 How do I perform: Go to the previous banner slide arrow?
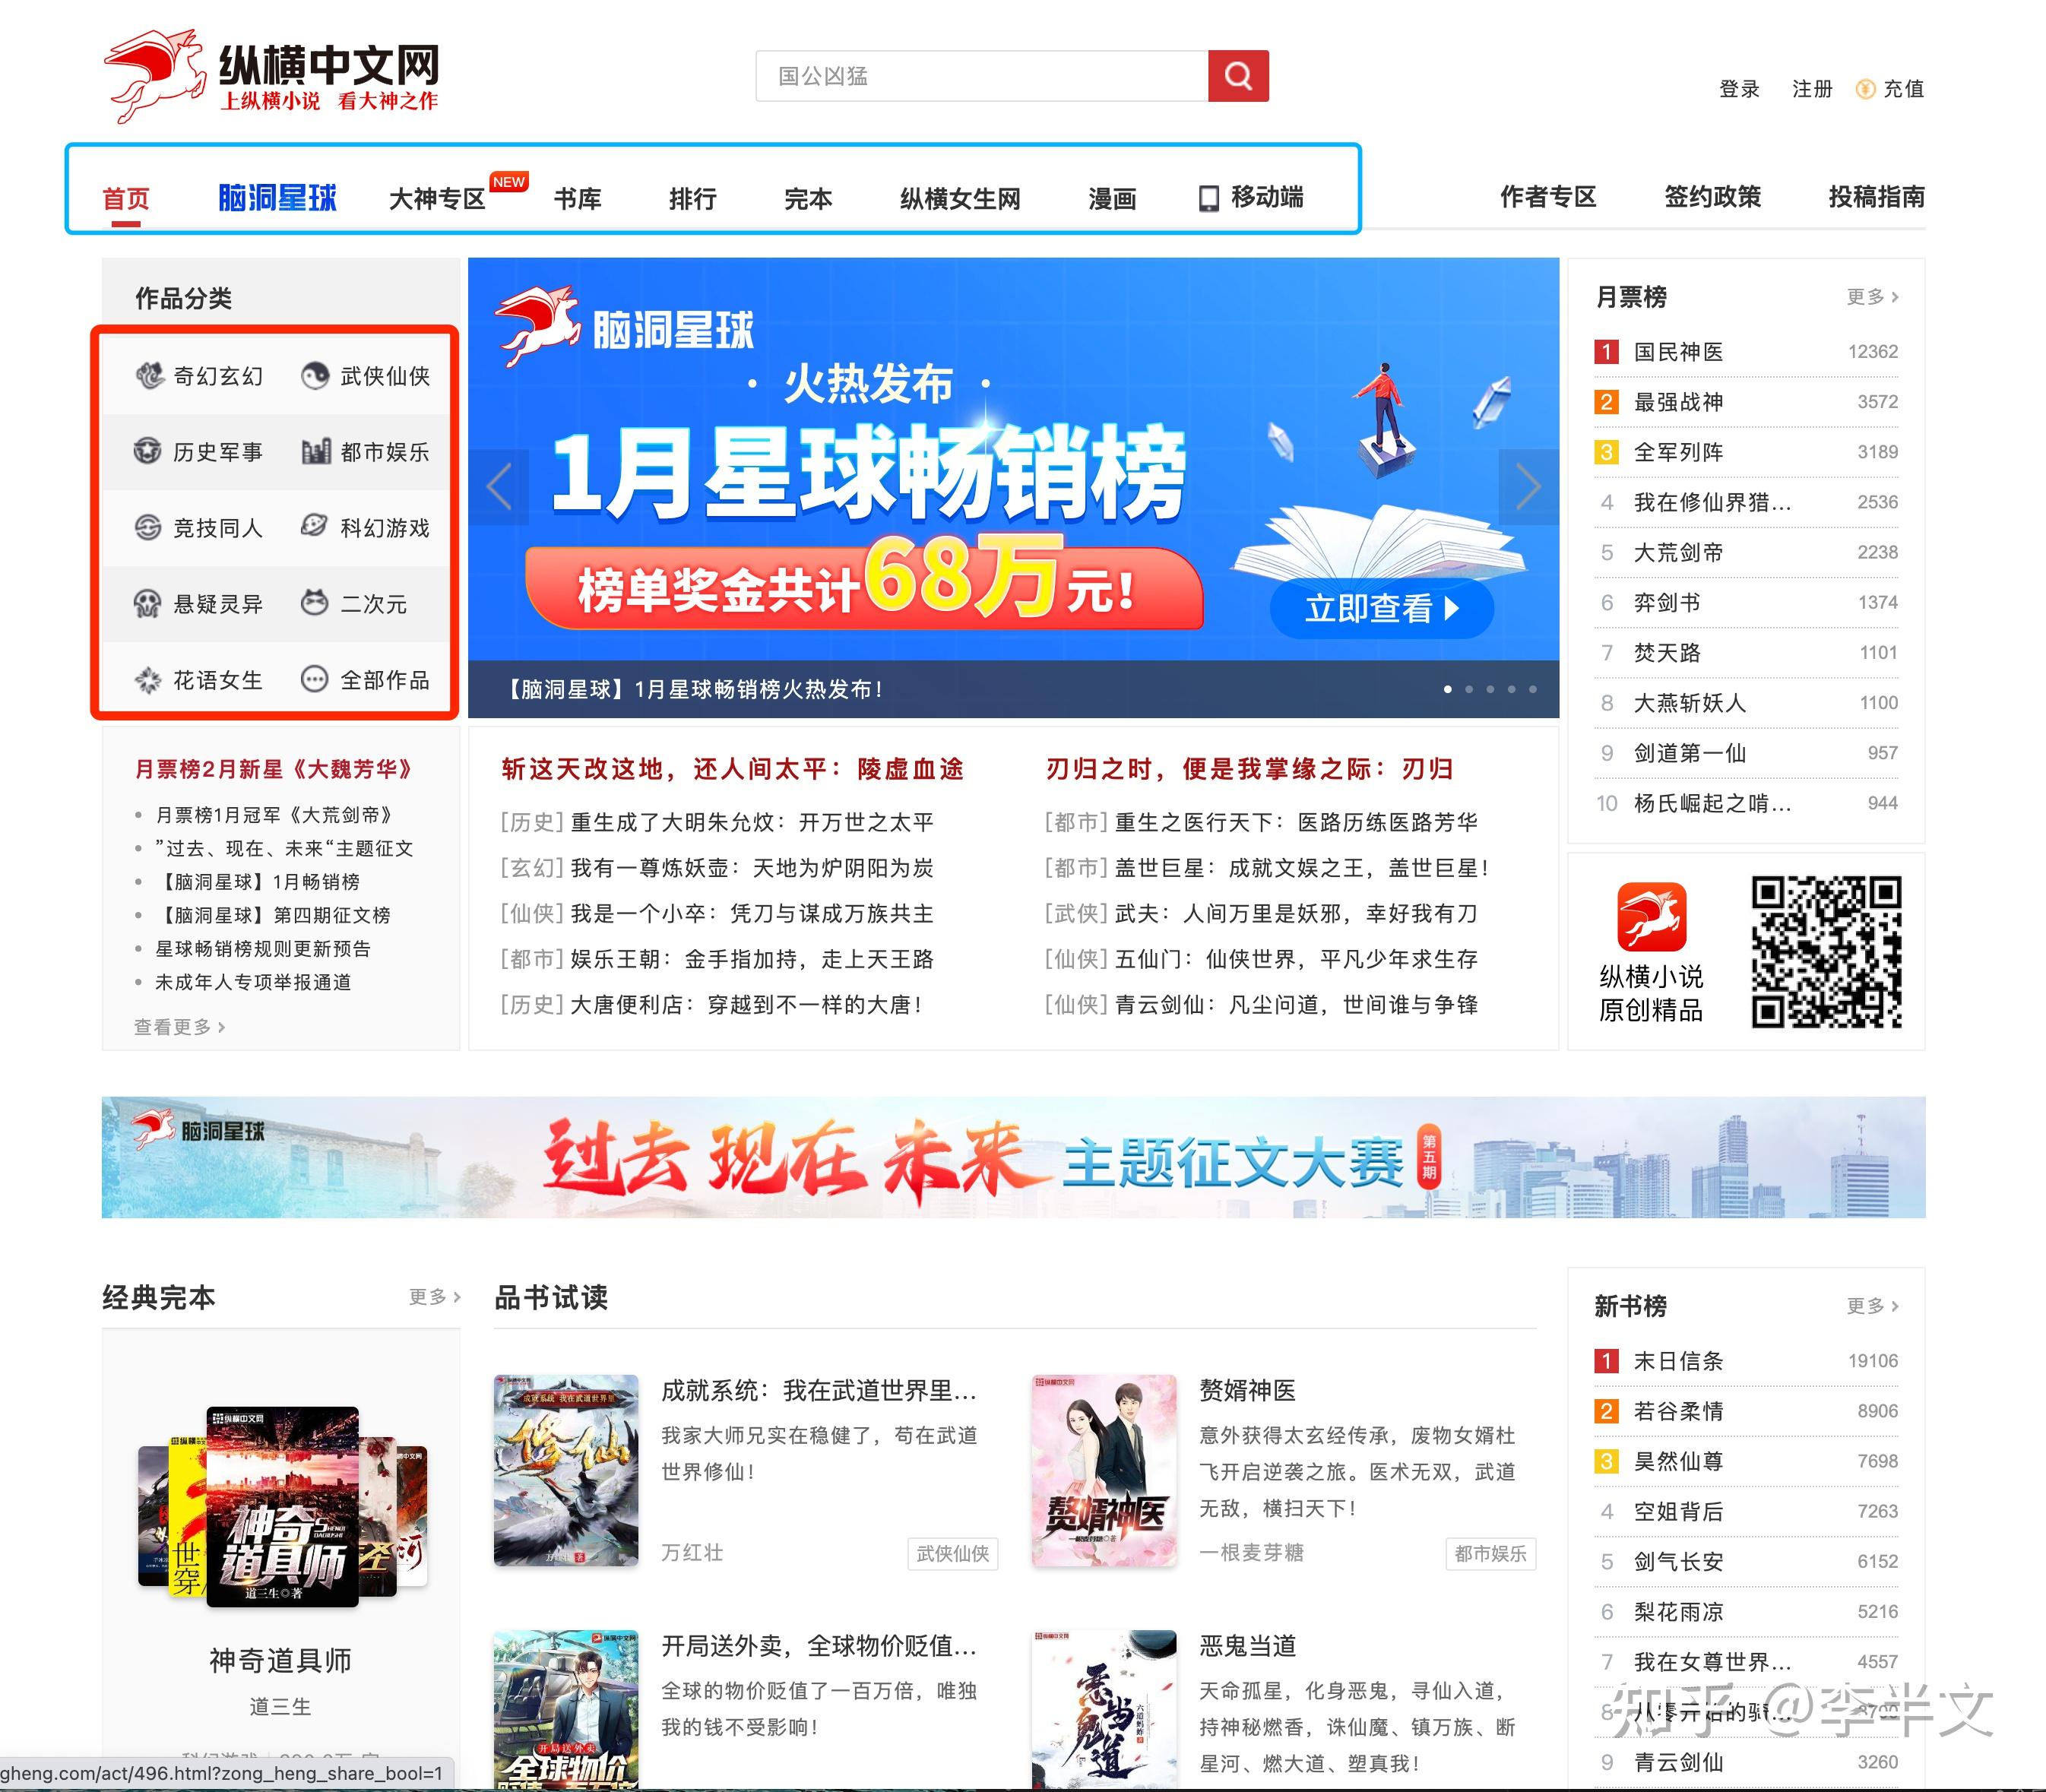pyautogui.click(x=499, y=487)
